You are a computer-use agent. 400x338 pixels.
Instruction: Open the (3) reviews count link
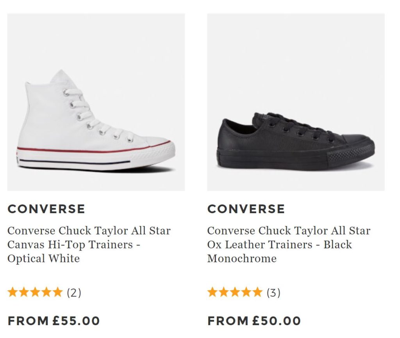pyautogui.click(x=274, y=292)
